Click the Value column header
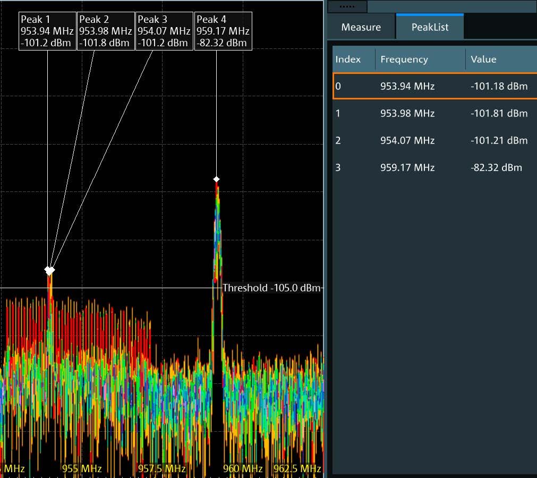The height and width of the screenshot is (478, 537). [483, 60]
